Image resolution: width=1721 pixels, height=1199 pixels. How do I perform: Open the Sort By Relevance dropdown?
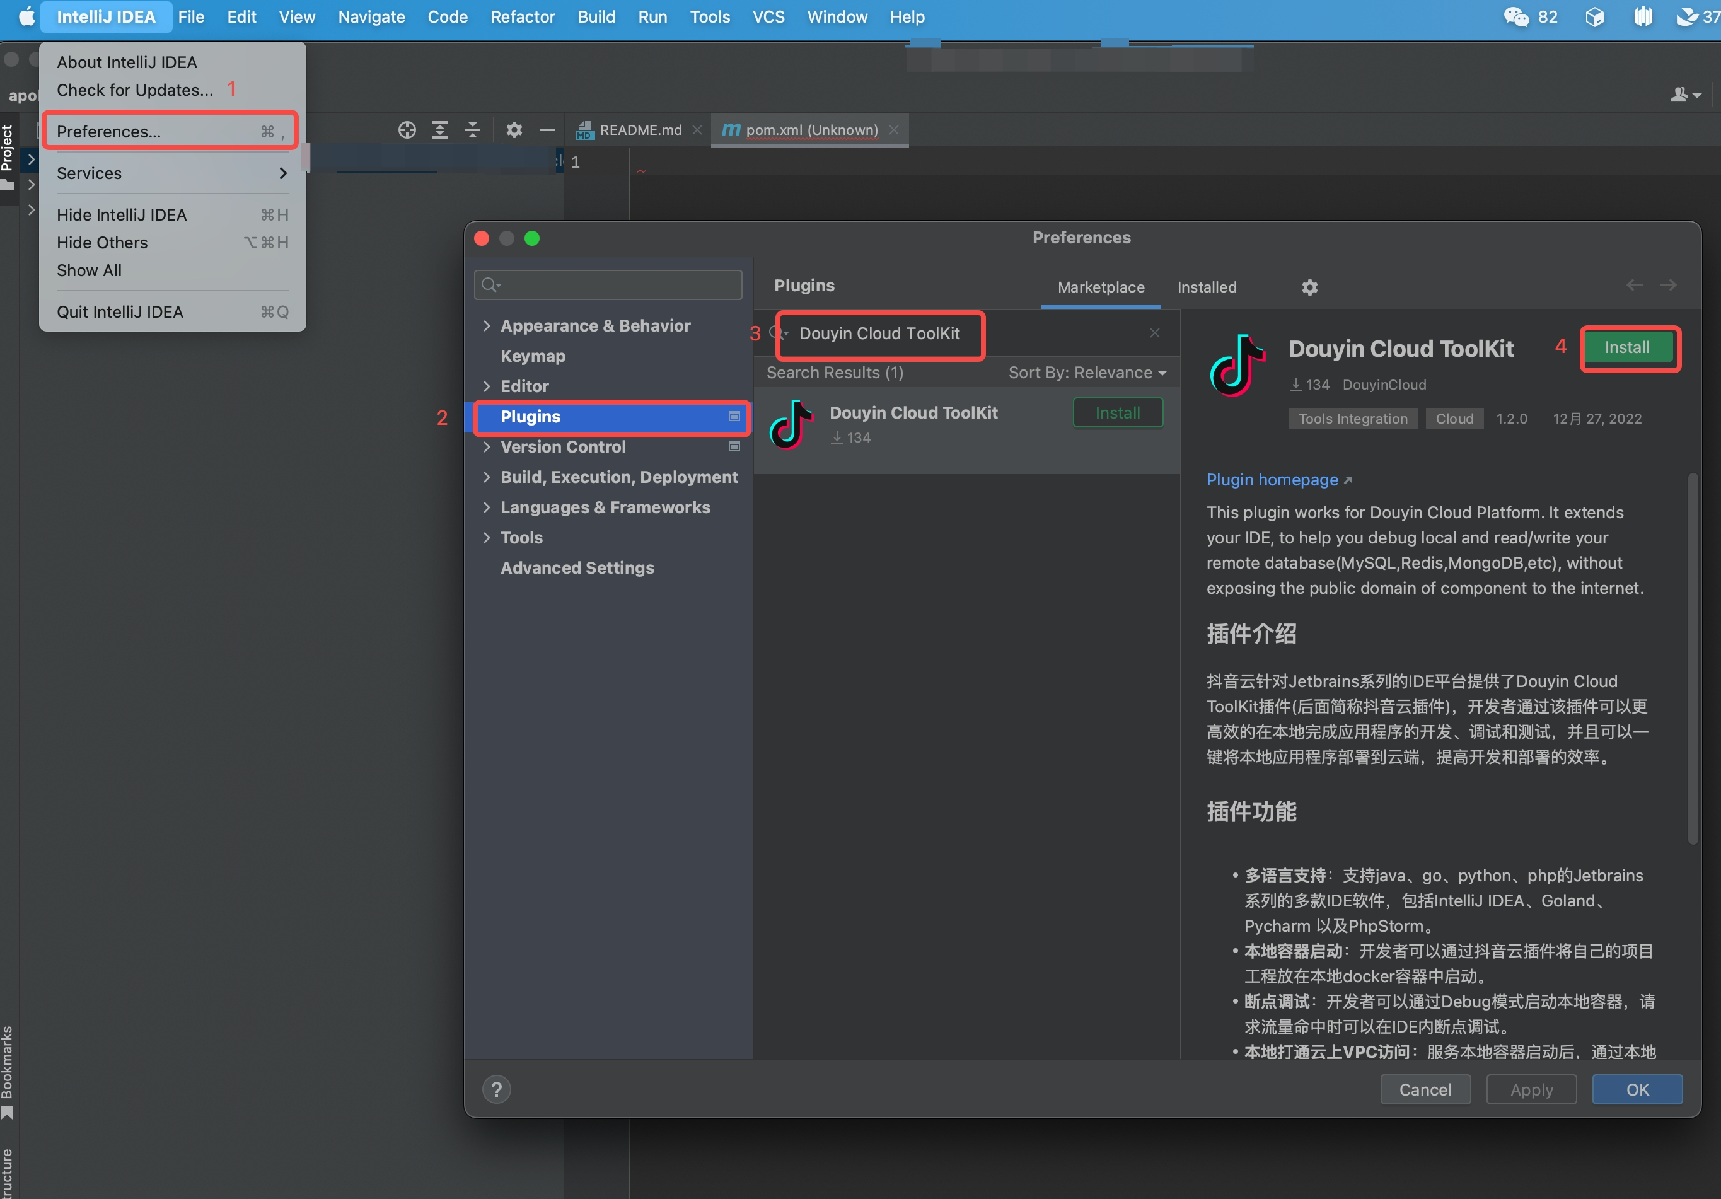pos(1087,373)
